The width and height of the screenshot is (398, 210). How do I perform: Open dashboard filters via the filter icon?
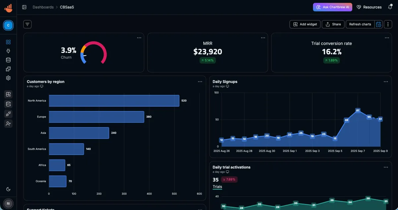pos(27,24)
